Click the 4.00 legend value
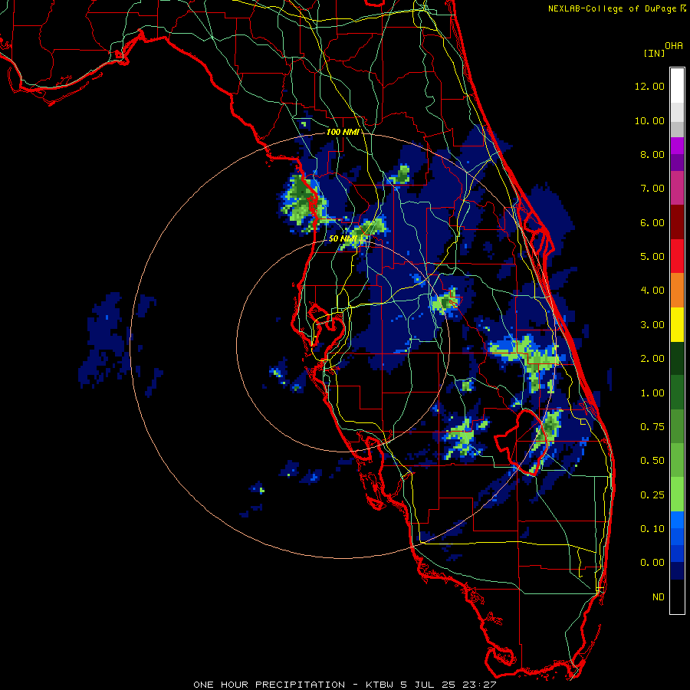 click(652, 291)
